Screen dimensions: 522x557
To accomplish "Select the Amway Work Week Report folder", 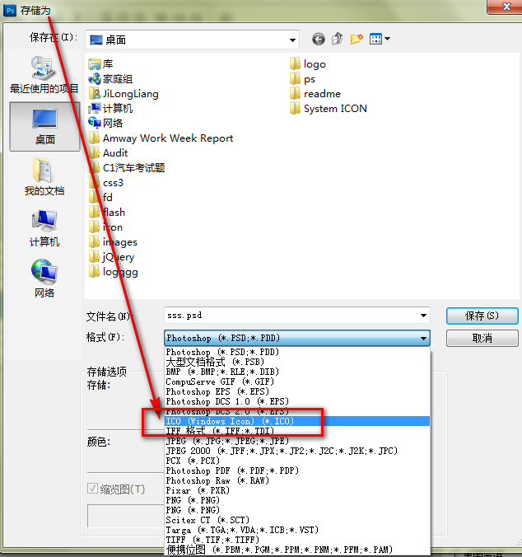I will pos(161,138).
